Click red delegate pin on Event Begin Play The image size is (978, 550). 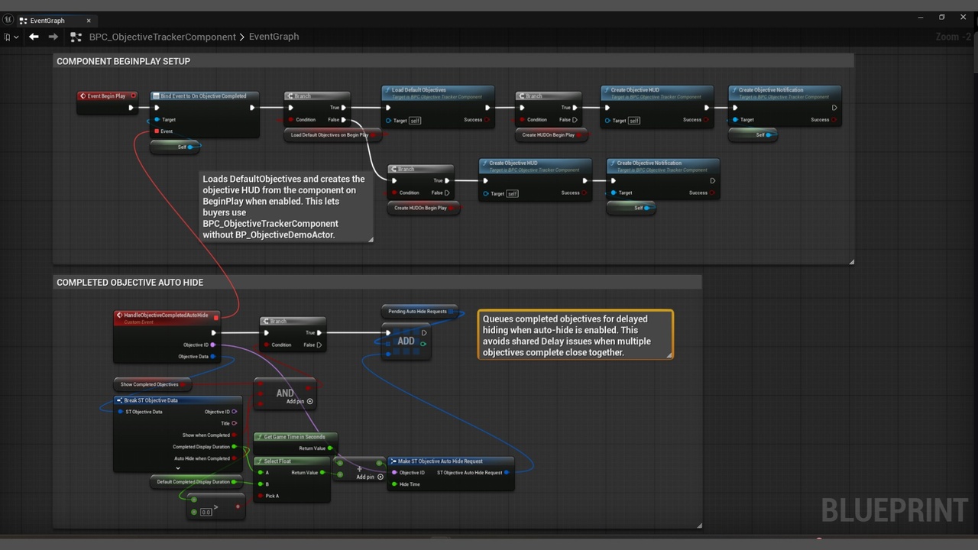pyautogui.click(x=134, y=96)
